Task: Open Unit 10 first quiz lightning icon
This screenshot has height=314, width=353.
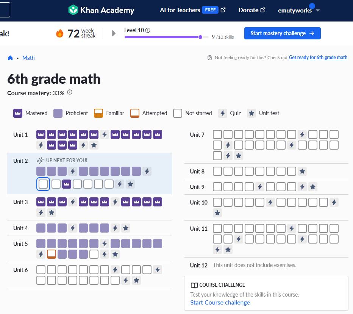Action: 270,202
